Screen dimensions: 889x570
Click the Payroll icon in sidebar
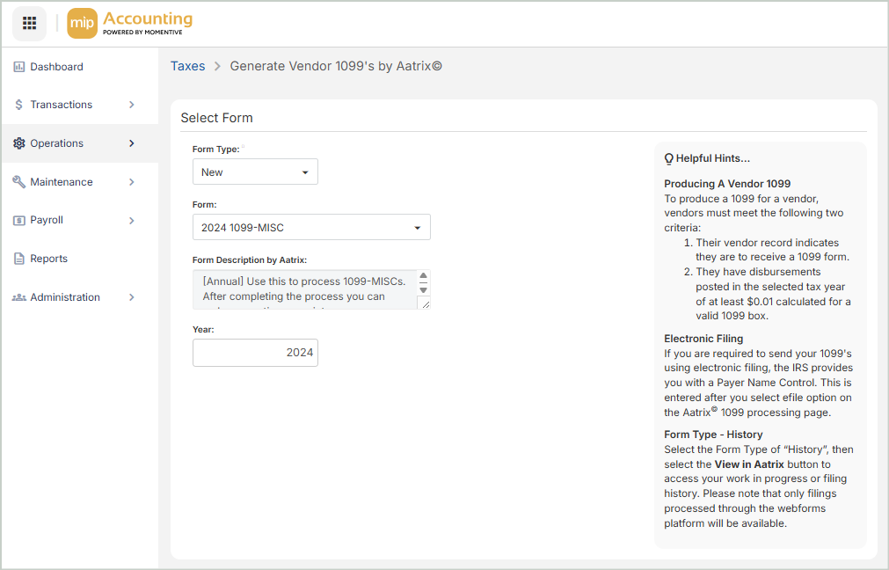click(x=19, y=220)
